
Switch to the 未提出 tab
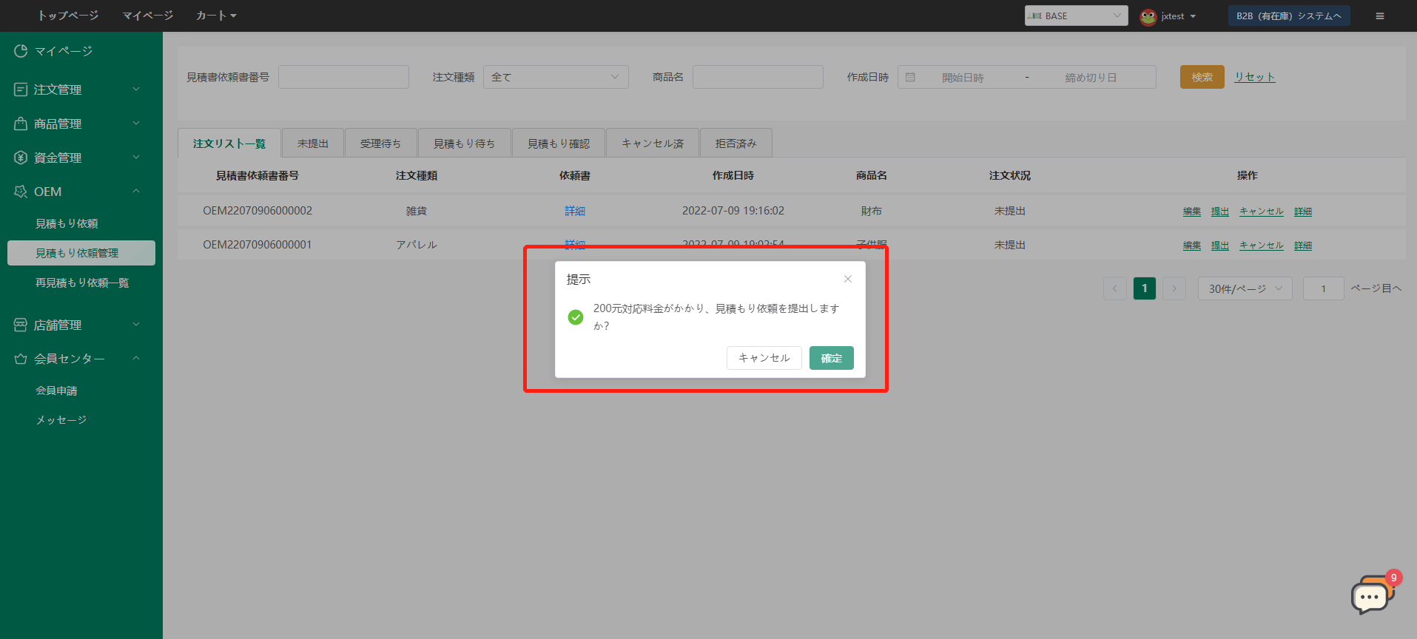(313, 143)
